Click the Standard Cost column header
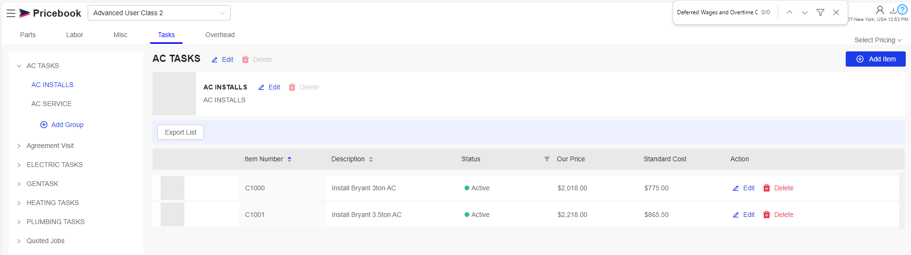The width and height of the screenshot is (911, 255). pos(665,159)
